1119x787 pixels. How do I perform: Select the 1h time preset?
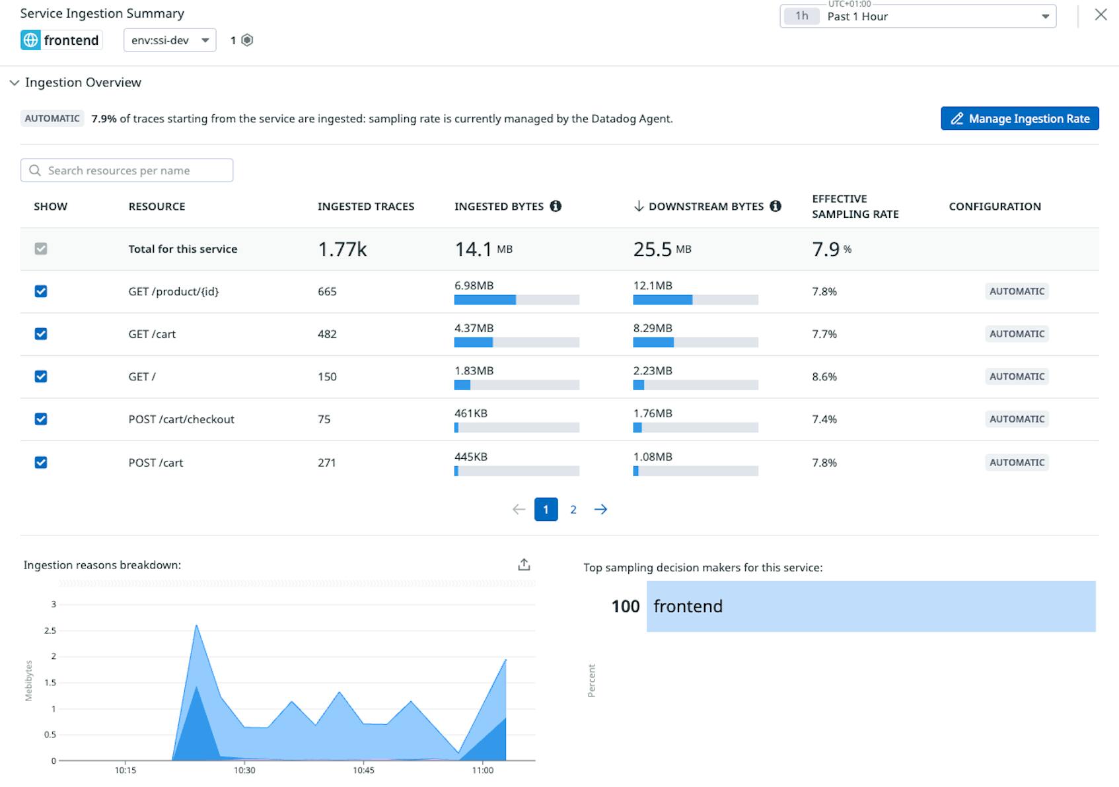[x=800, y=17]
